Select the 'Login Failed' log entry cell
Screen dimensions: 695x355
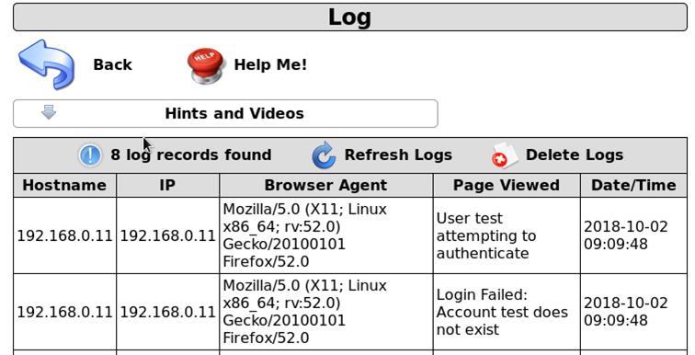coord(507,312)
